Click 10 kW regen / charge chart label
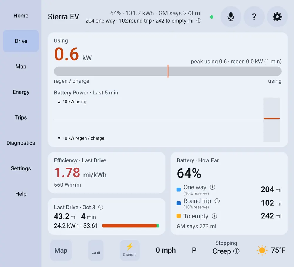This screenshot has height=267, width=294. click(x=81, y=138)
